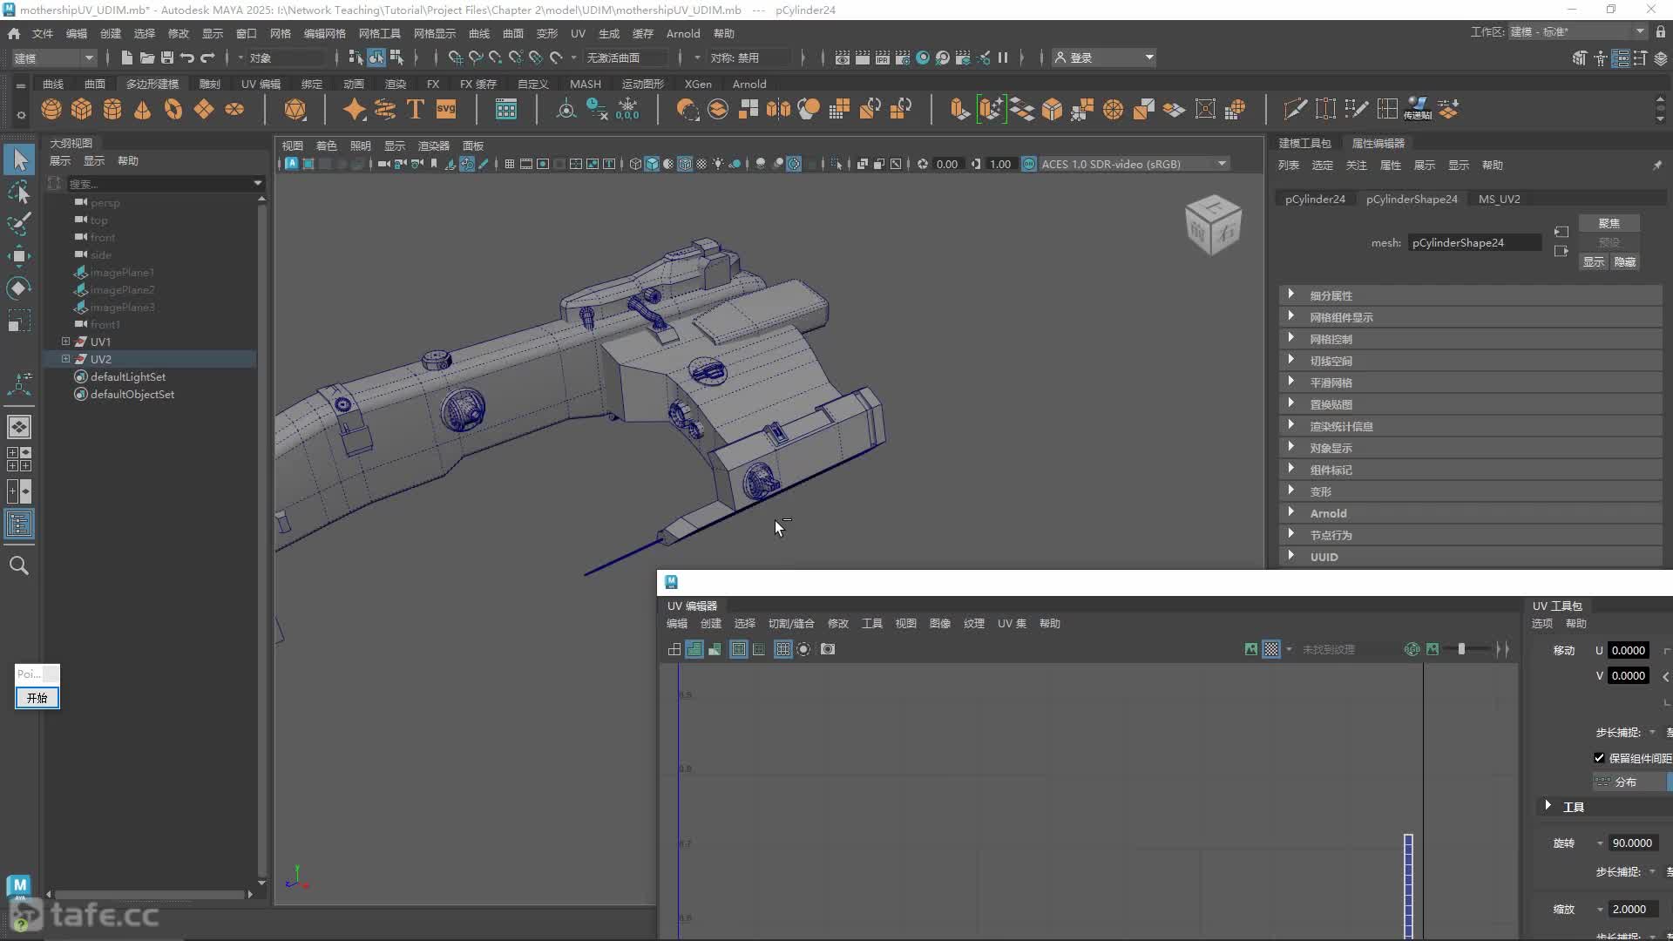1673x941 pixels.
Task: Open the pCylinderShape24 attribute tab
Action: point(1411,199)
